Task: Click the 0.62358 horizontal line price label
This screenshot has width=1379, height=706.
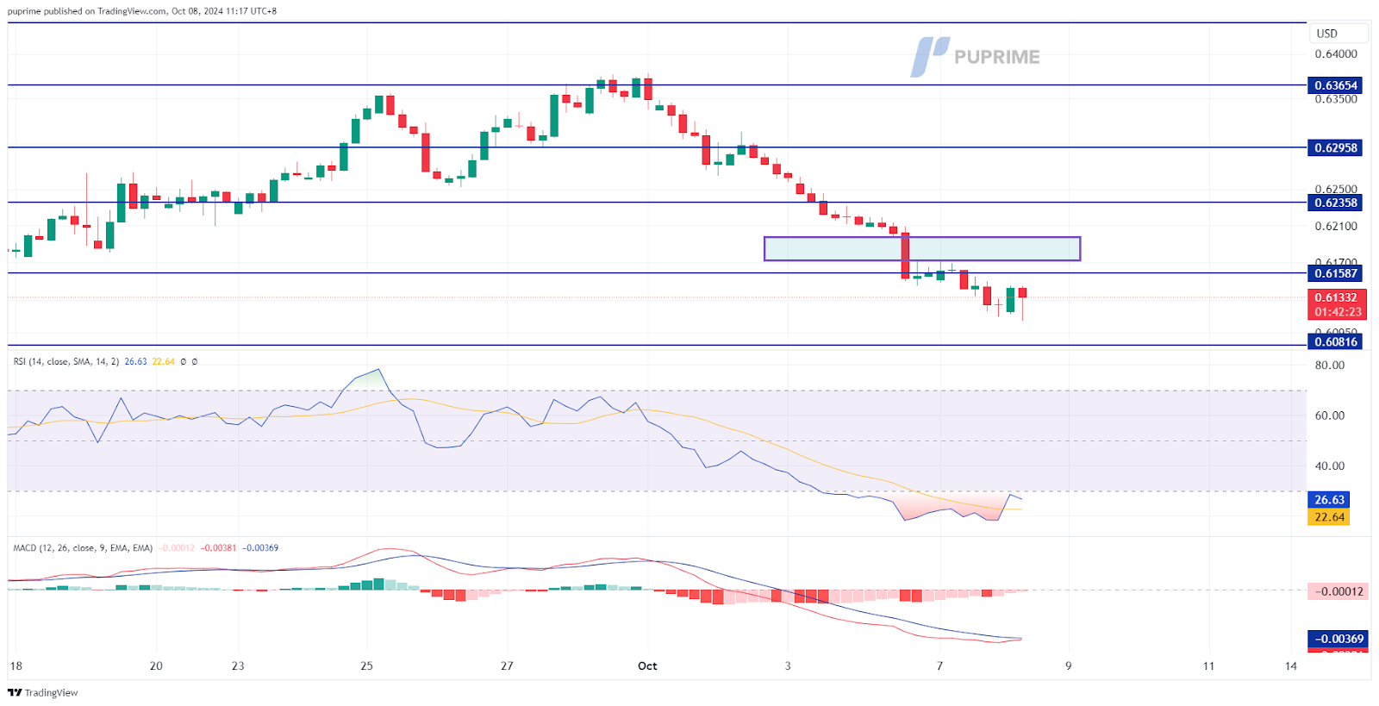Action: (1336, 203)
